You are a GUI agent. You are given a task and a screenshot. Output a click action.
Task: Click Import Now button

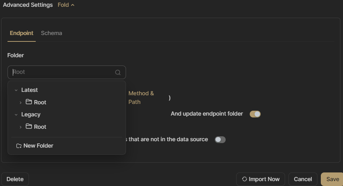pyautogui.click(x=261, y=179)
